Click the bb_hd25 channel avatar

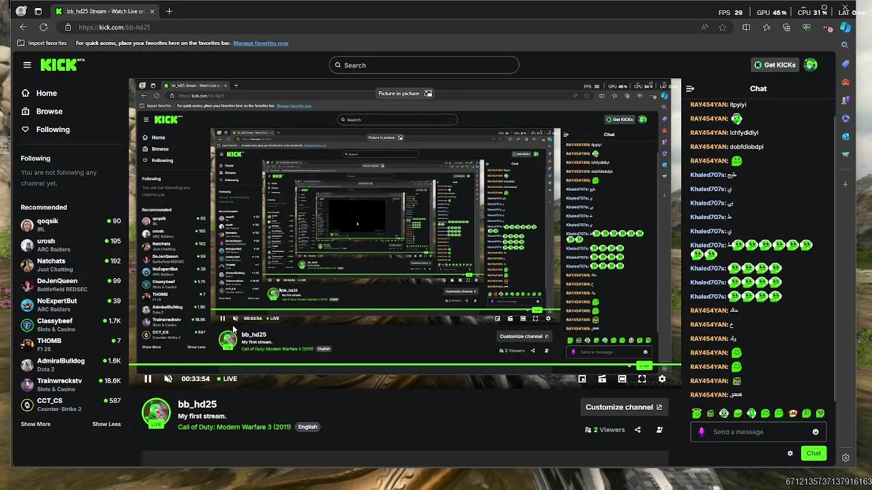pyautogui.click(x=156, y=413)
